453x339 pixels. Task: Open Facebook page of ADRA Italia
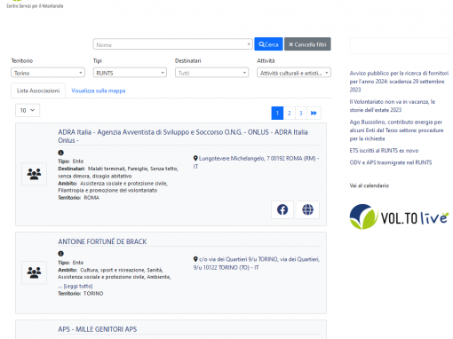tap(282, 209)
